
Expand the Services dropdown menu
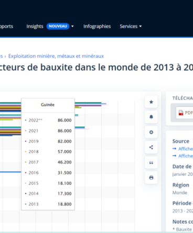pyautogui.click(x=131, y=26)
